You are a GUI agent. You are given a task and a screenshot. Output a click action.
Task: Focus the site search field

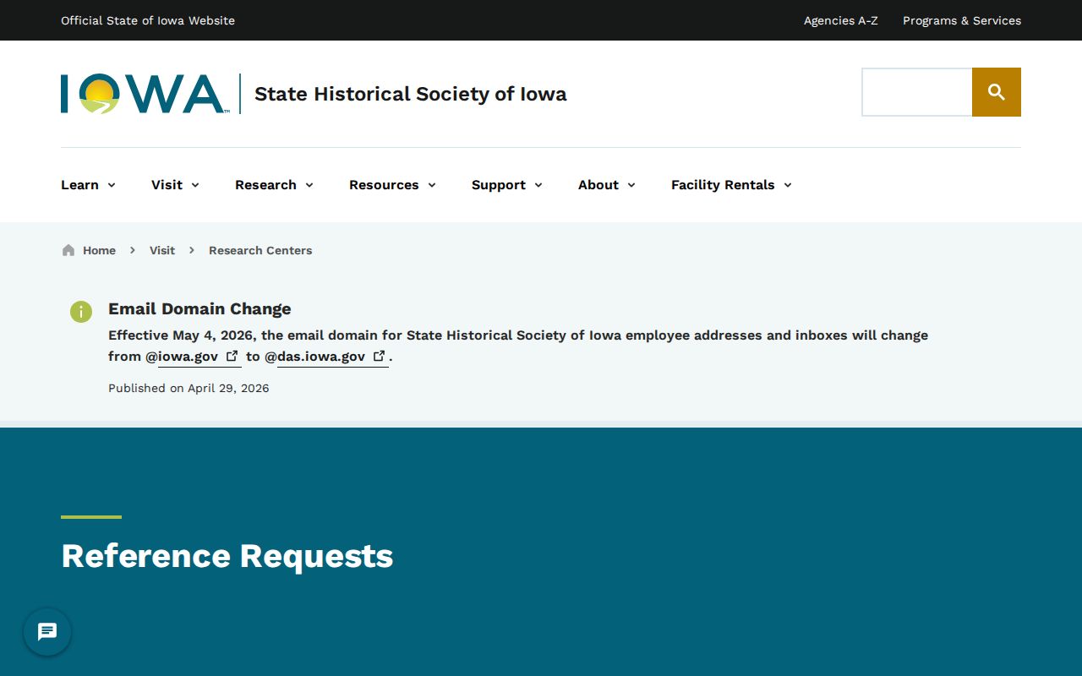(x=917, y=92)
